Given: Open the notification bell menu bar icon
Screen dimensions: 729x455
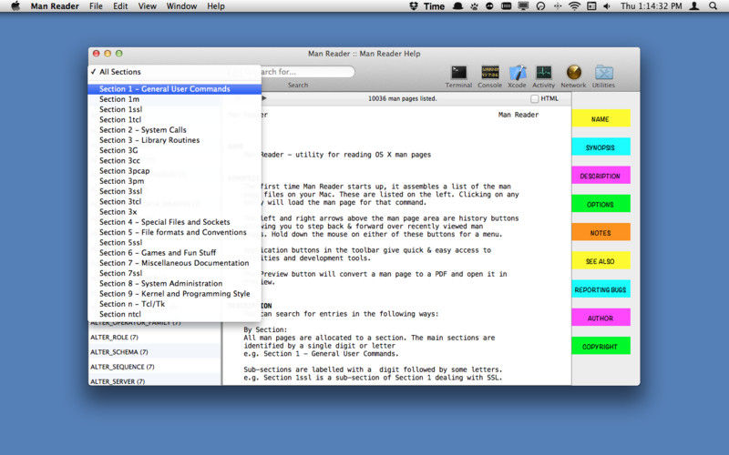Looking at the screenshot, I should point(458,6).
